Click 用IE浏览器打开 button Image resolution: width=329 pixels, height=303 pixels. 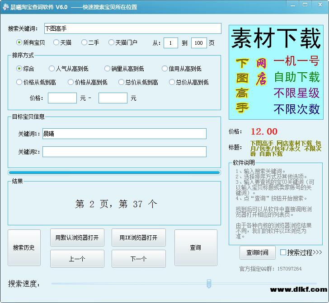pos(138,238)
